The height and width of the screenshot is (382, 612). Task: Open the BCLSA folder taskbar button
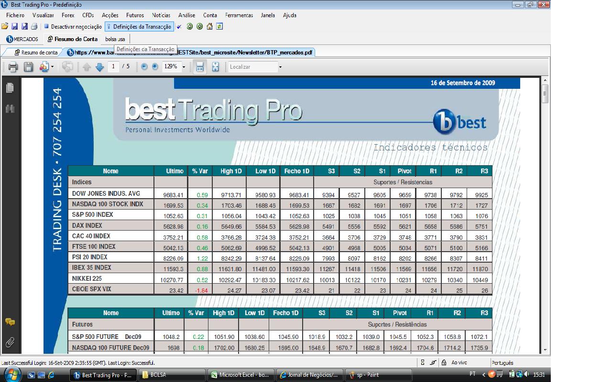pos(172,375)
